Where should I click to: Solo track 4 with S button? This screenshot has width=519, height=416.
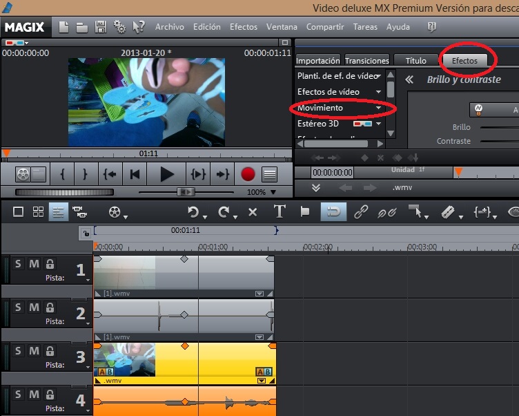tap(18, 394)
